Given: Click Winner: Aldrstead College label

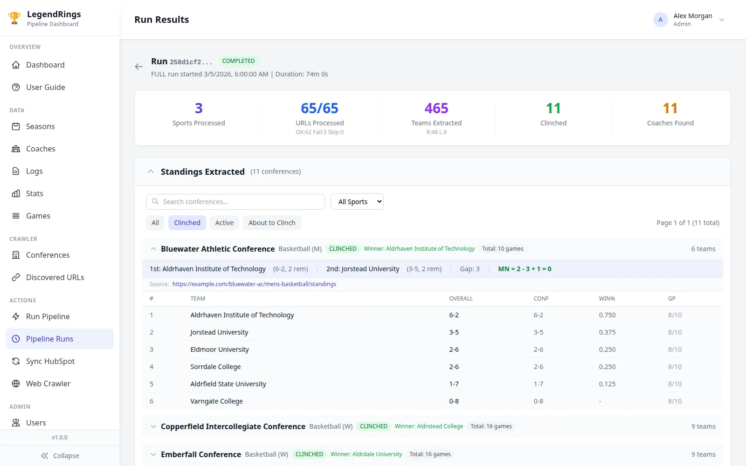Looking at the screenshot, I should point(429,426).
